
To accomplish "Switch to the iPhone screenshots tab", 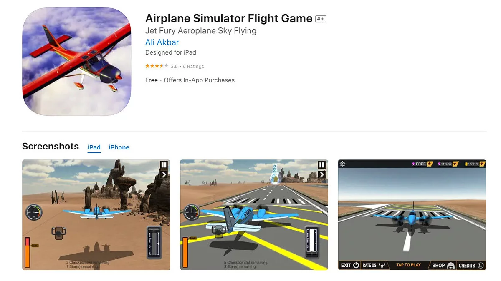I will pos(119,147).
